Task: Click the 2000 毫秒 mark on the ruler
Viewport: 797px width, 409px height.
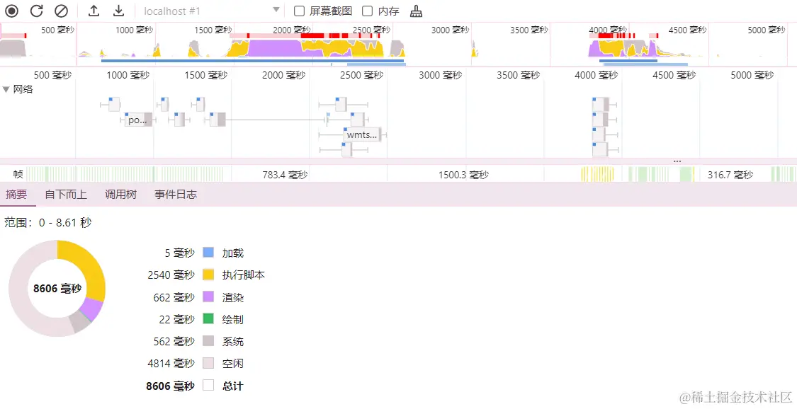Action: [283, 75]
